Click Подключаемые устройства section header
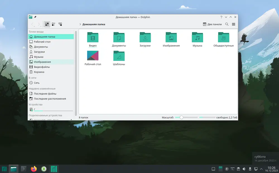Viewport: 279px width, 173px height. tap(45, 115)
